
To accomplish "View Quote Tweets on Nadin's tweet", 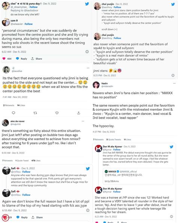I will point(114,140).
